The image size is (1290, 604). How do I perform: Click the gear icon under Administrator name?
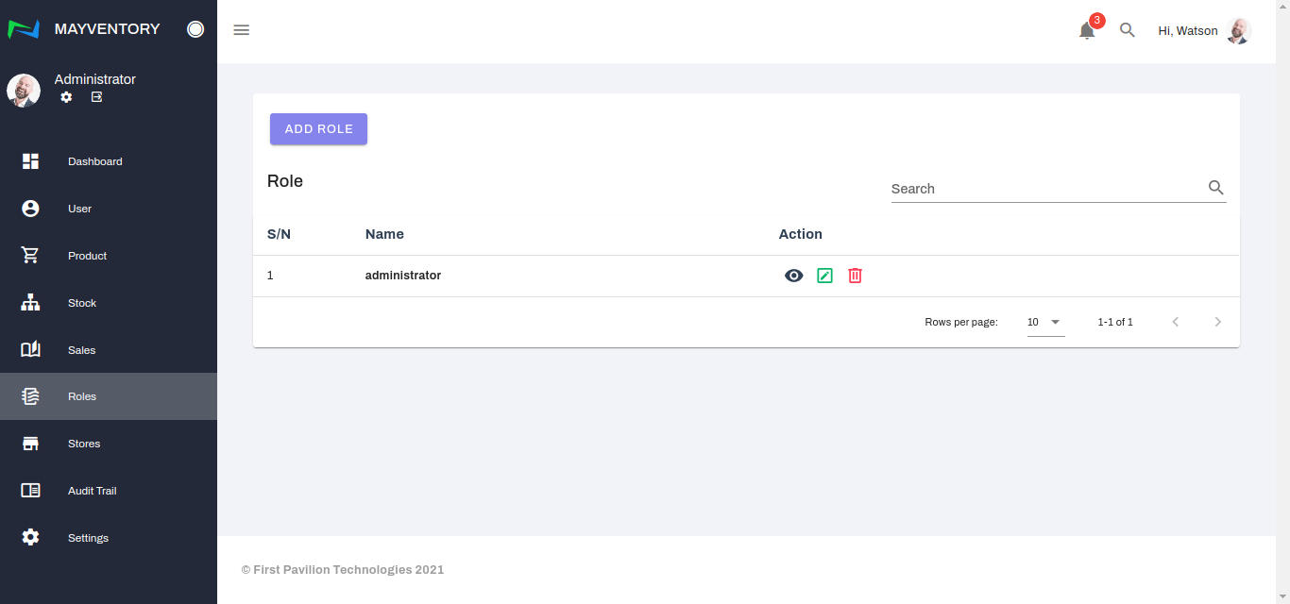click(x=66, y=97)
